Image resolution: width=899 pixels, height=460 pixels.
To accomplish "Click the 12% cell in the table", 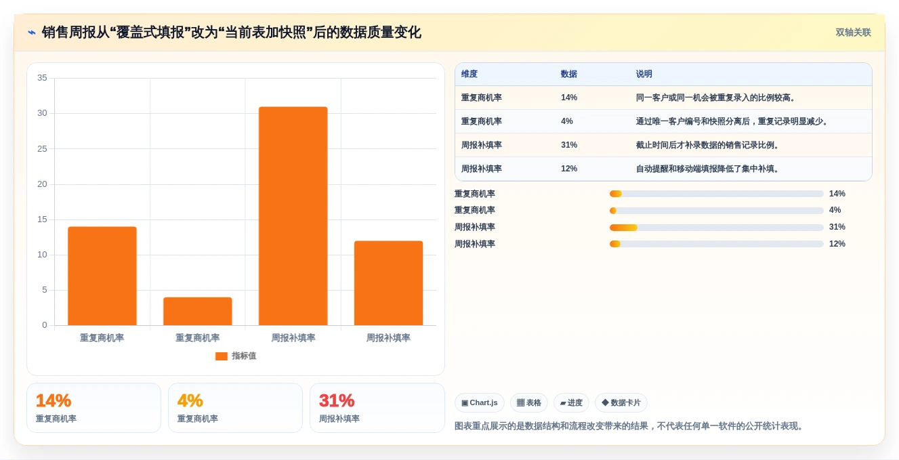I will pyautogui.click(x=569, y=169).
